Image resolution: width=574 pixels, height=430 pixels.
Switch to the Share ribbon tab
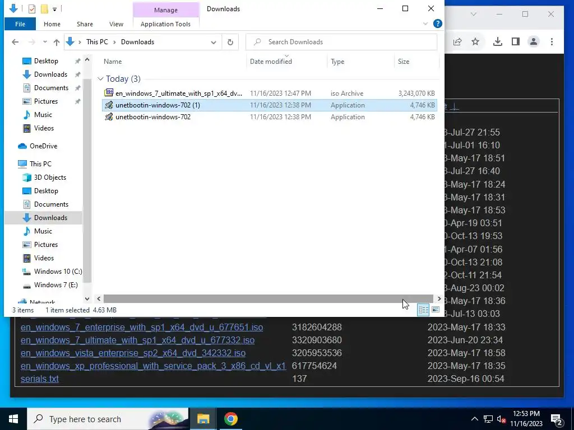tap(85, 24)
